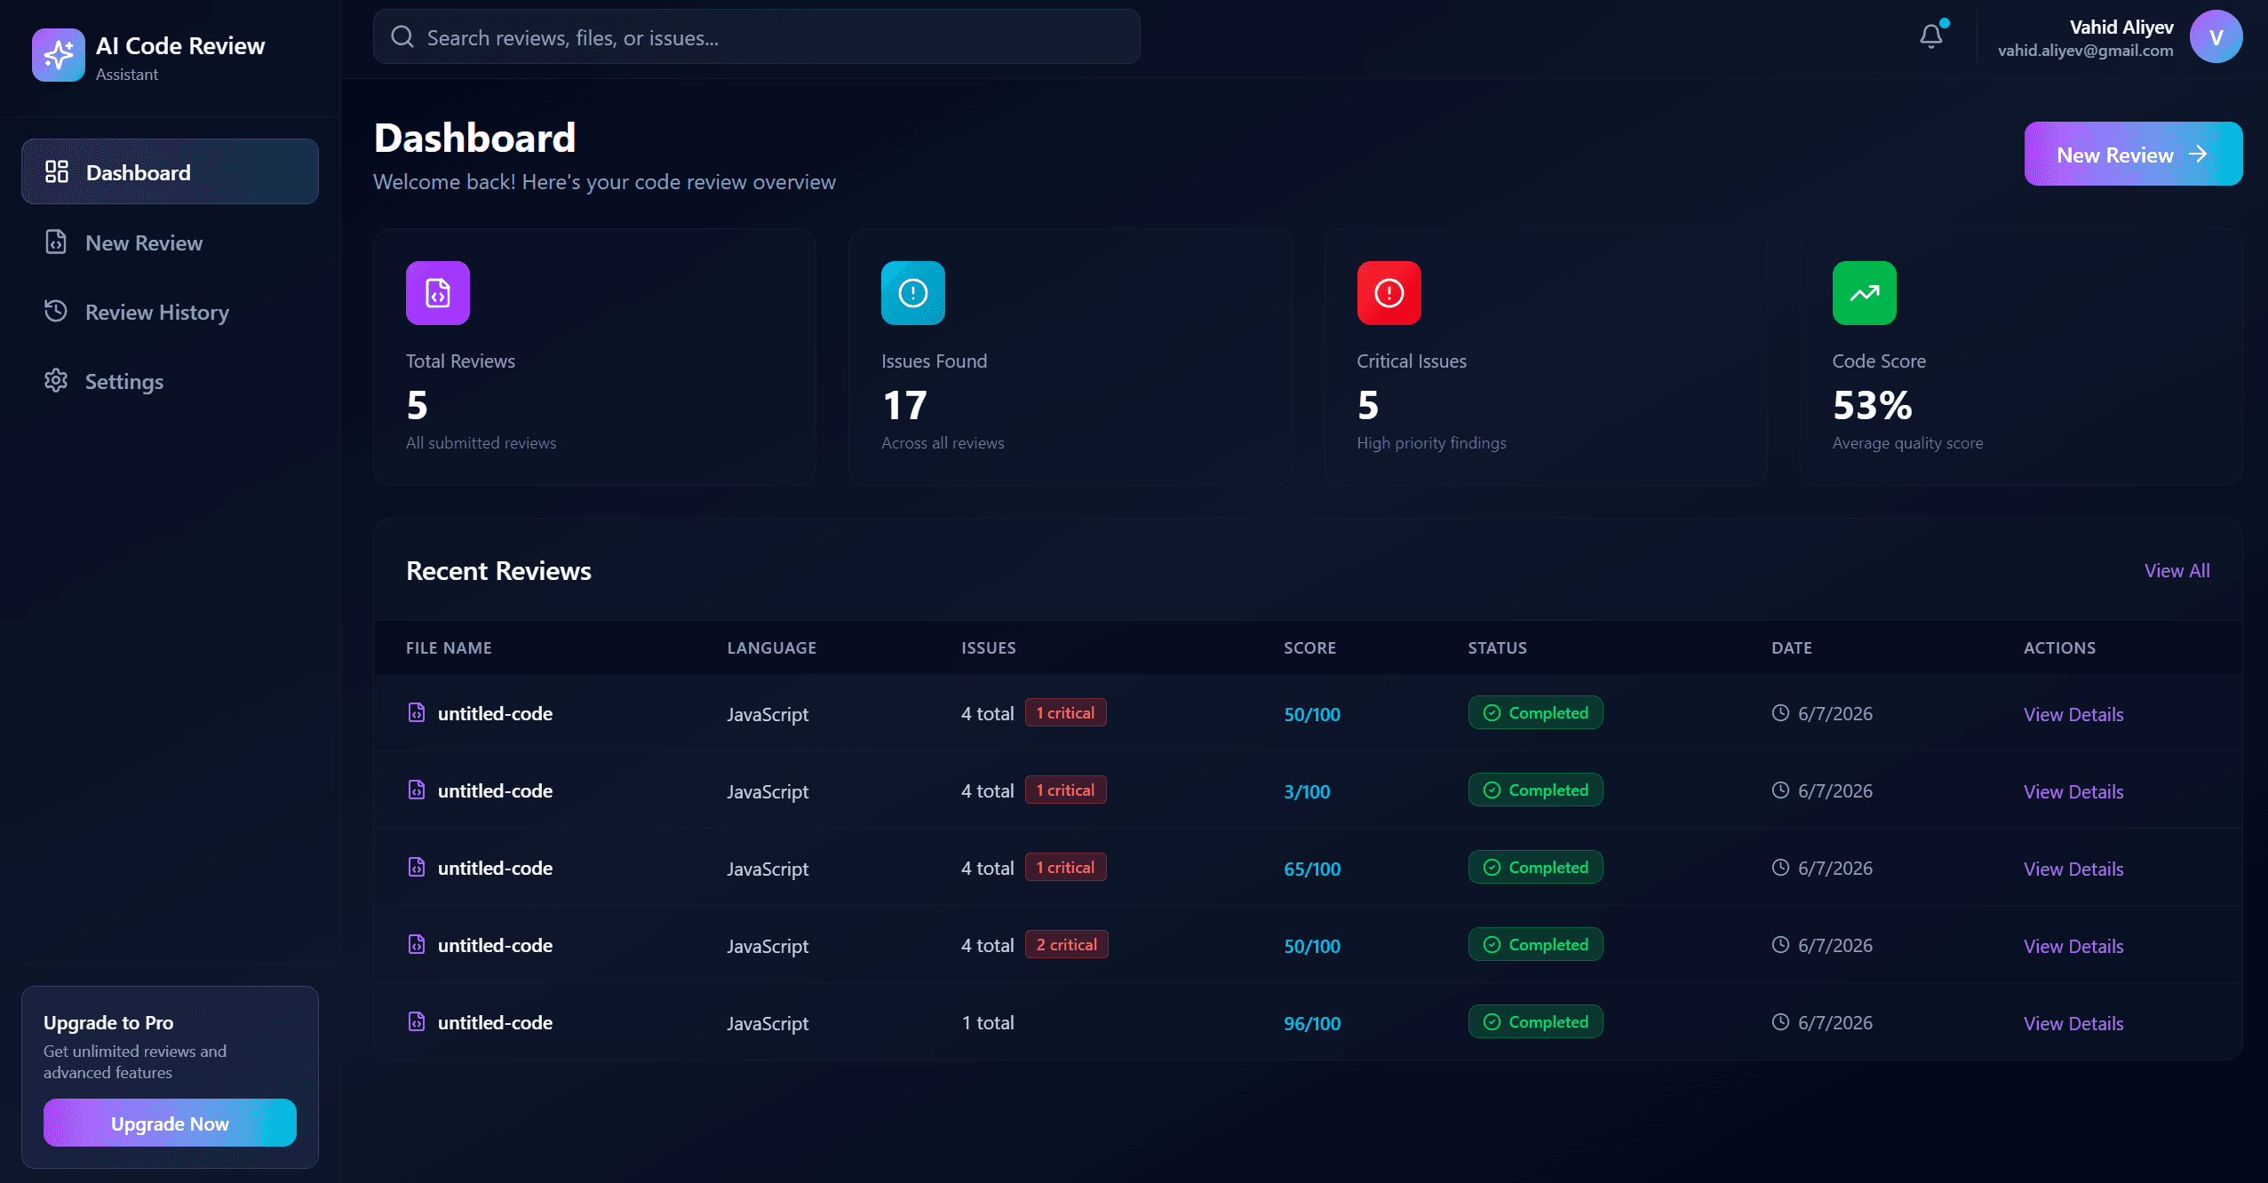Viewport: 2268px width, 1183px height.
Task: Click the Review History clock icon
Action: [56, 311]
